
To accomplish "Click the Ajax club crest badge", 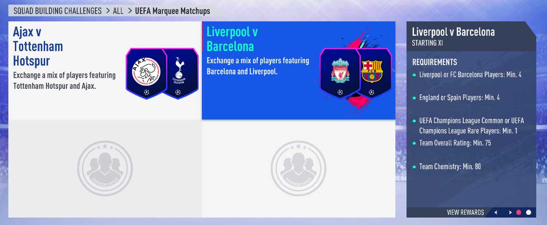I will click(x=146, y=73).
